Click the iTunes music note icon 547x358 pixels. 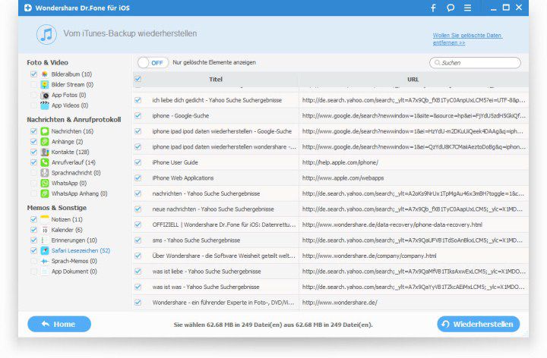(x=46, y=34)
